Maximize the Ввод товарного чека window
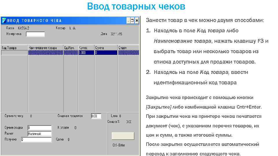Screen dimensions: 278x156 [132, 21]
